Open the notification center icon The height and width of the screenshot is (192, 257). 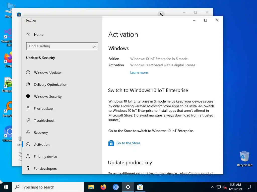coord(249,187)
